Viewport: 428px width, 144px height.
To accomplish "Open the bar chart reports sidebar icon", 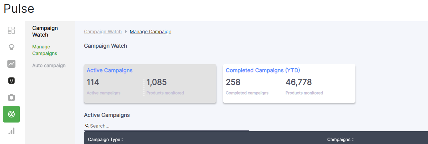I will 11,131.
